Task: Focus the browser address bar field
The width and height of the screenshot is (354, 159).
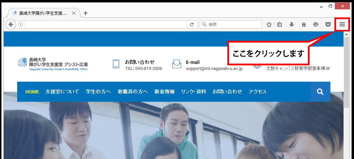Action: point(106,24)
